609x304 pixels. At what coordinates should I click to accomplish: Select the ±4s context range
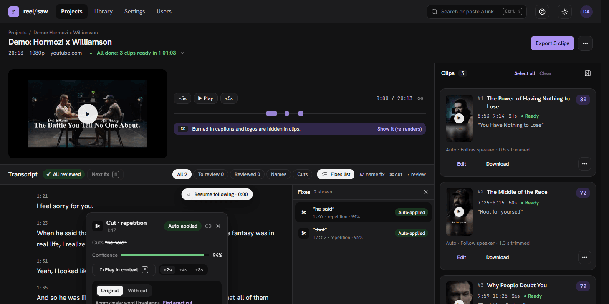(x=183, y=270)
